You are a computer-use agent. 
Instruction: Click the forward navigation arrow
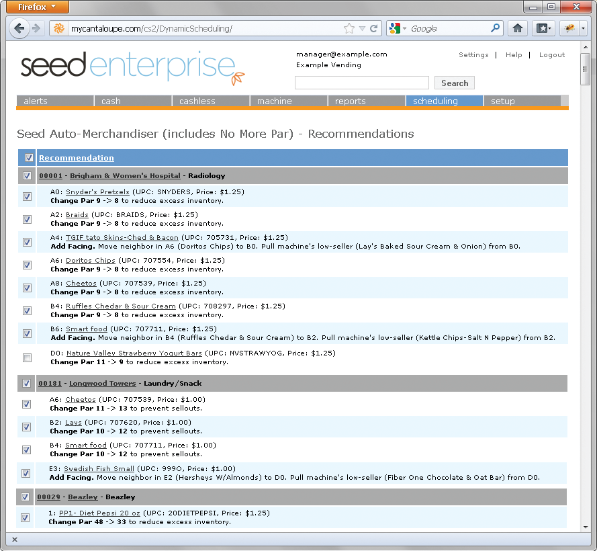tap(35, 28)
